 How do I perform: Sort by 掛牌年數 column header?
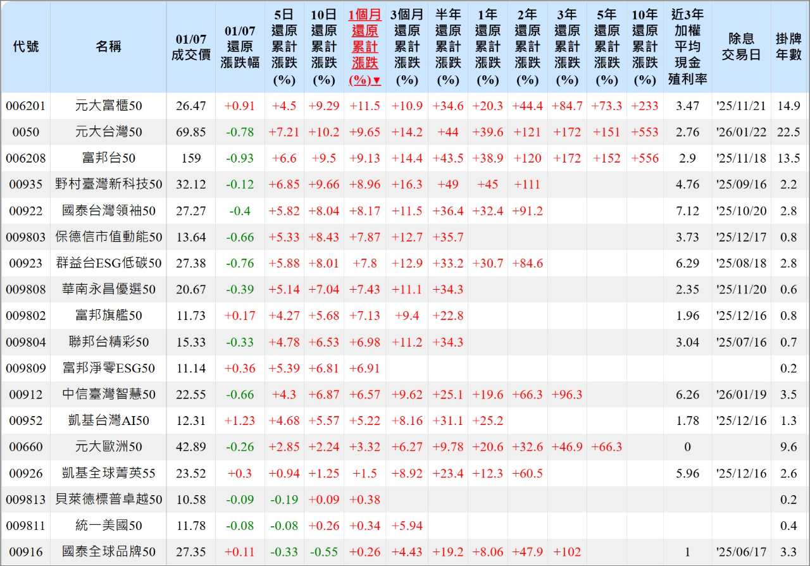789,47
